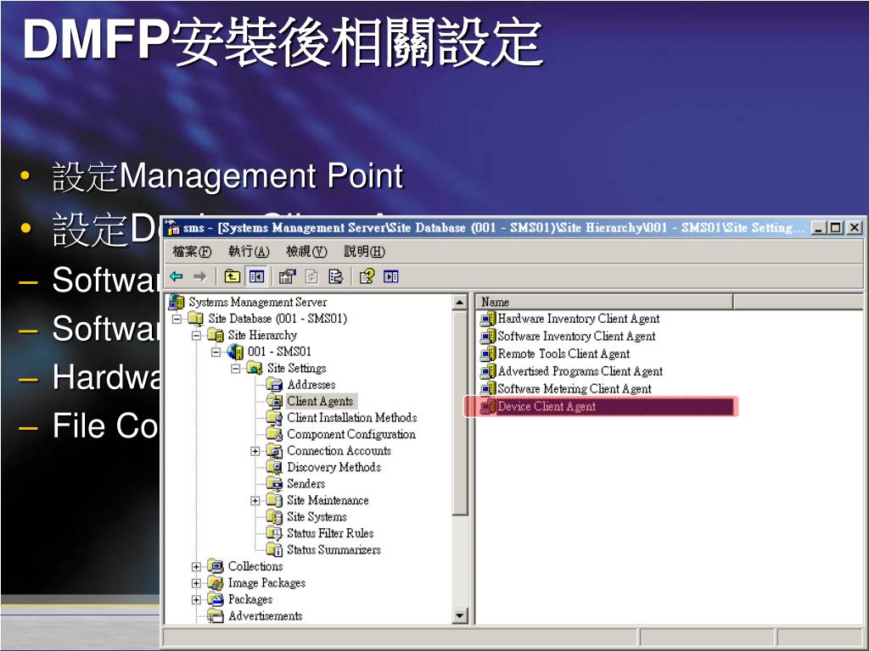Open the Properties toolbar icon
This screenshot has width=869, height=651.
click(287, 276)
